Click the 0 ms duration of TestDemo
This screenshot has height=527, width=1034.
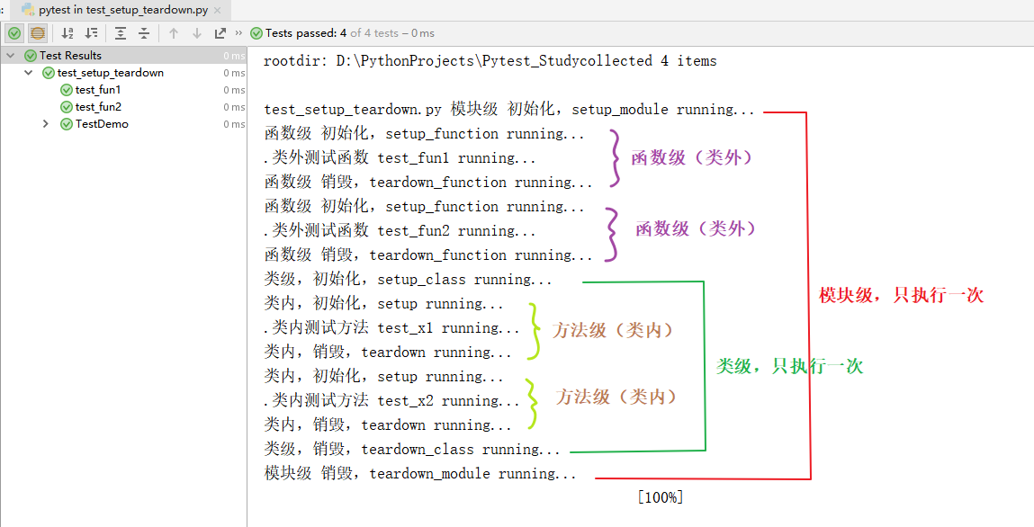(234, 124)
